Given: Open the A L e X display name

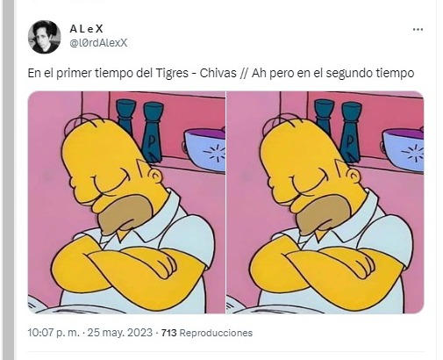Looking at the screenshot, I should [x=86, y=29].
